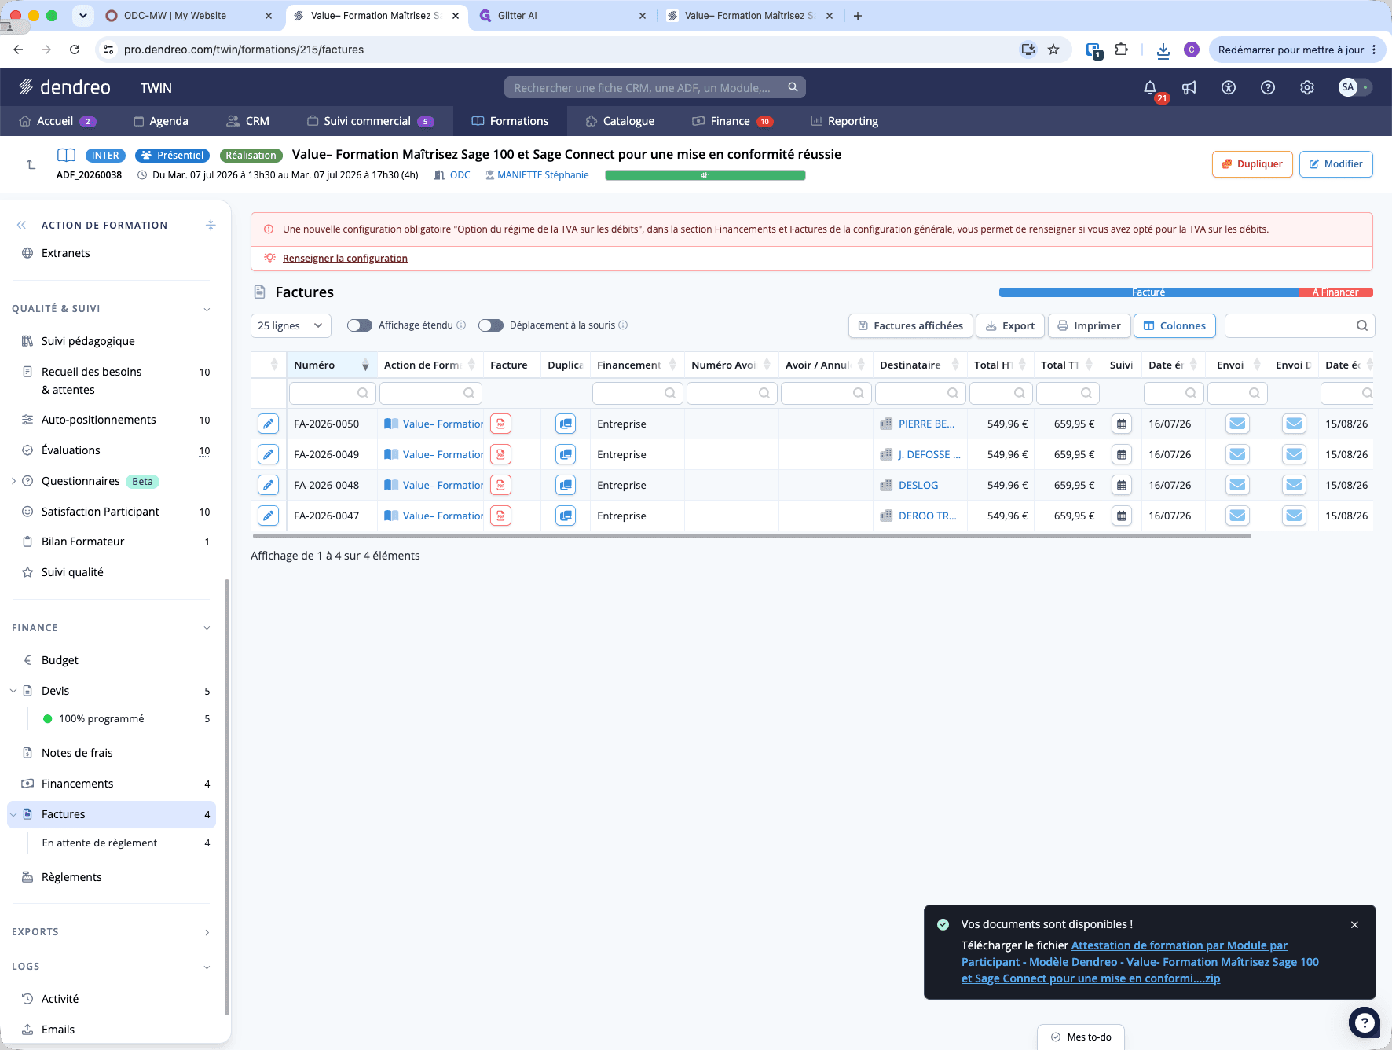Open the PDF of invoice FA-2026-0048
The image size is (1392, 1050).
click(x=500, y=485)
